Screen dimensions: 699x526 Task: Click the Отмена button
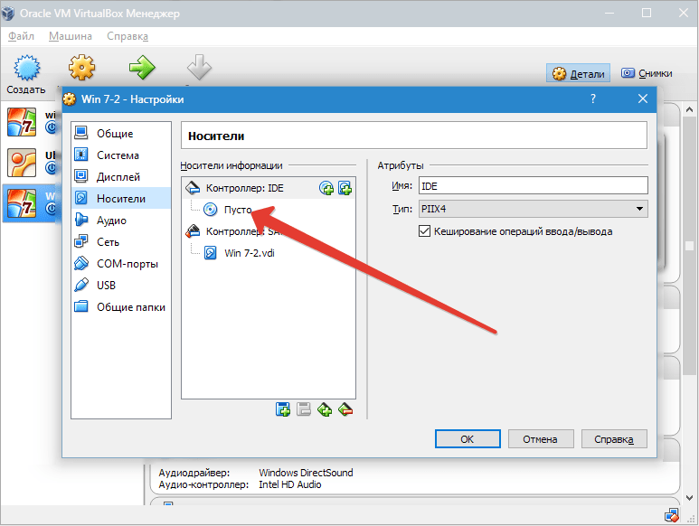pos(541,439)
